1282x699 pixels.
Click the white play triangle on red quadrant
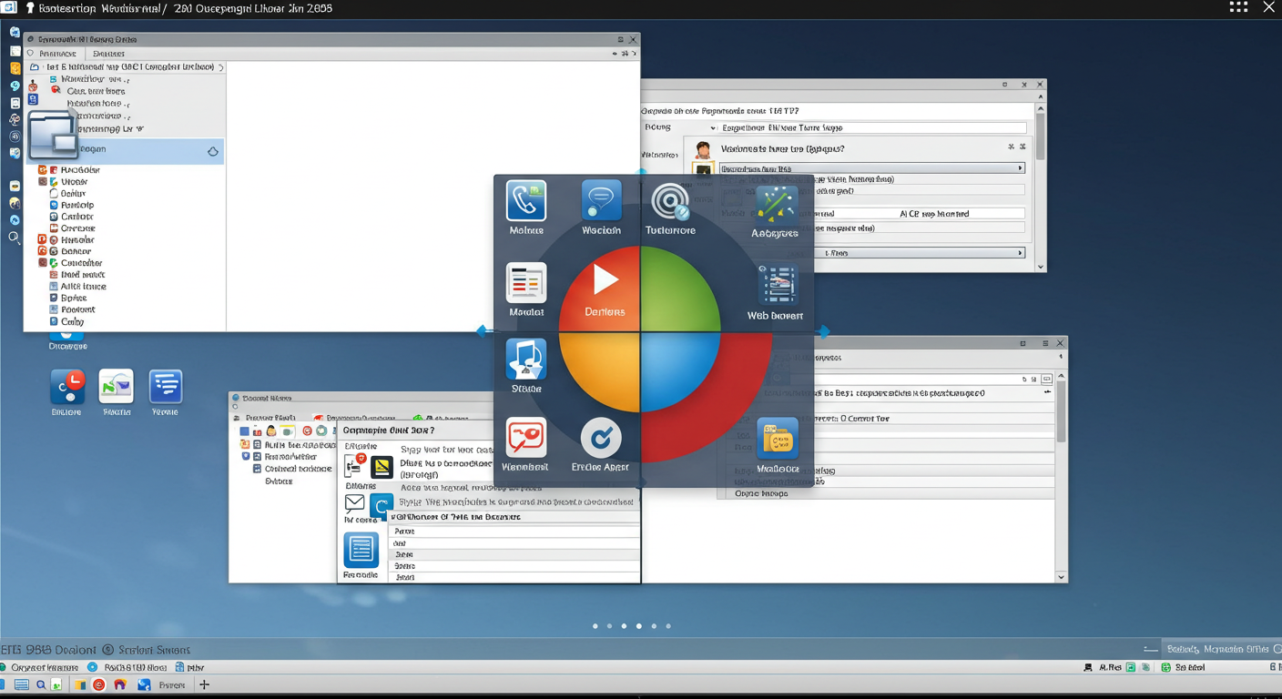tap(605, 279)
